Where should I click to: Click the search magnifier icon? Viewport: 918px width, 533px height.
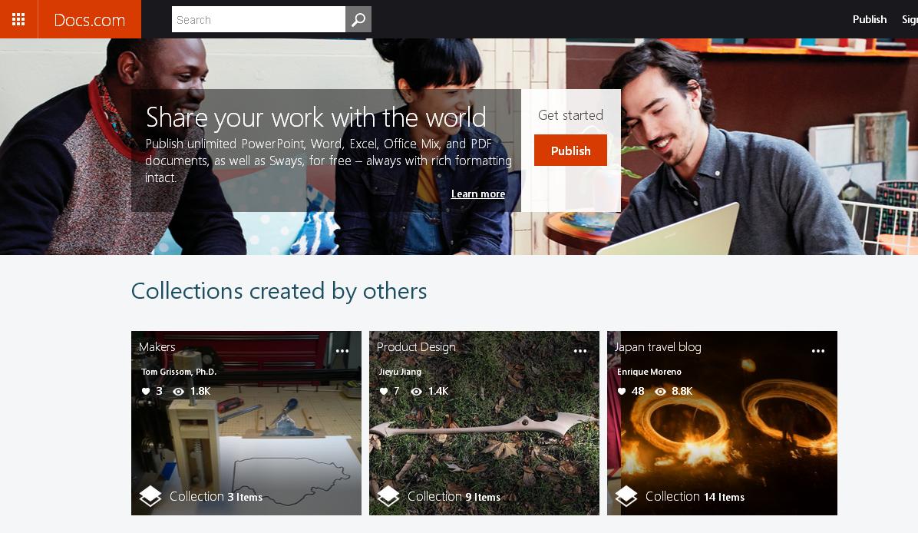[x=358, y=19]
